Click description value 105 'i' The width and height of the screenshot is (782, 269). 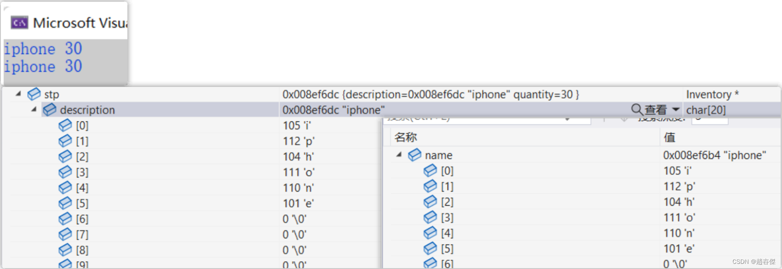pyautogui.click(x=297, y=125)
